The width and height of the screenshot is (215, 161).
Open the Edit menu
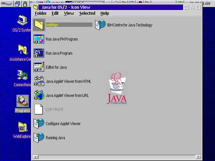(x=55, y=13)
